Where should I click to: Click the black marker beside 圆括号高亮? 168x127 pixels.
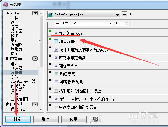pyautogui.click(x=50, y=64)
